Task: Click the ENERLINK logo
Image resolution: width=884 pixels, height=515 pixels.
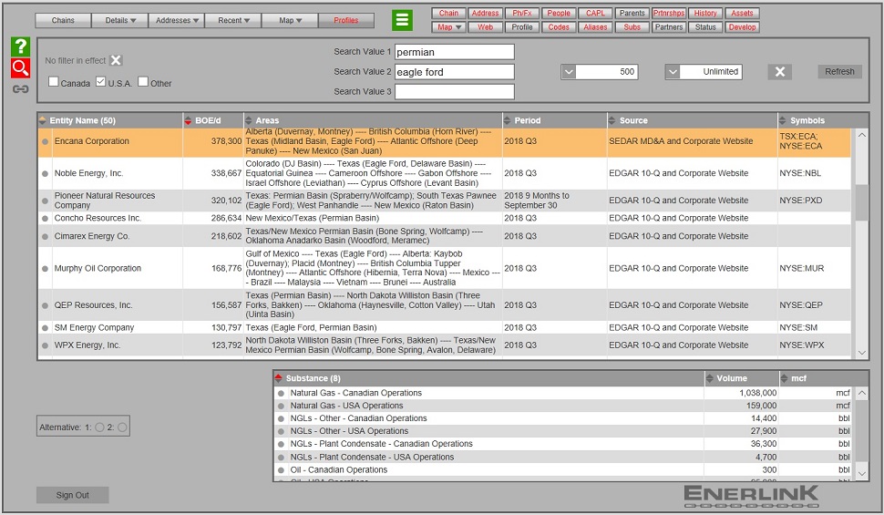Action: pyautogui.click(x=750, y=496)
